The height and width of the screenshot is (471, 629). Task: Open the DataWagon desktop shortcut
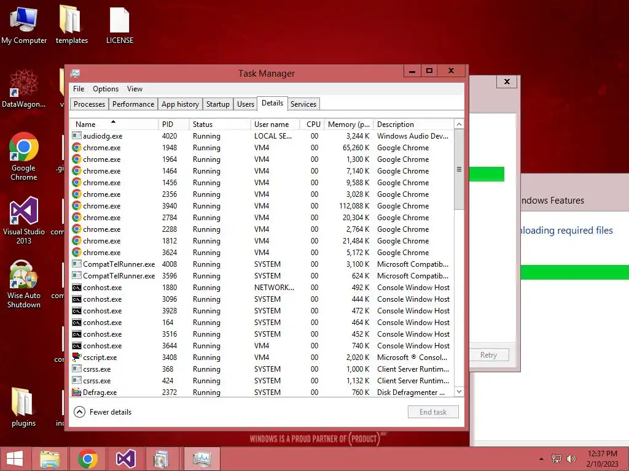(24, 88)
